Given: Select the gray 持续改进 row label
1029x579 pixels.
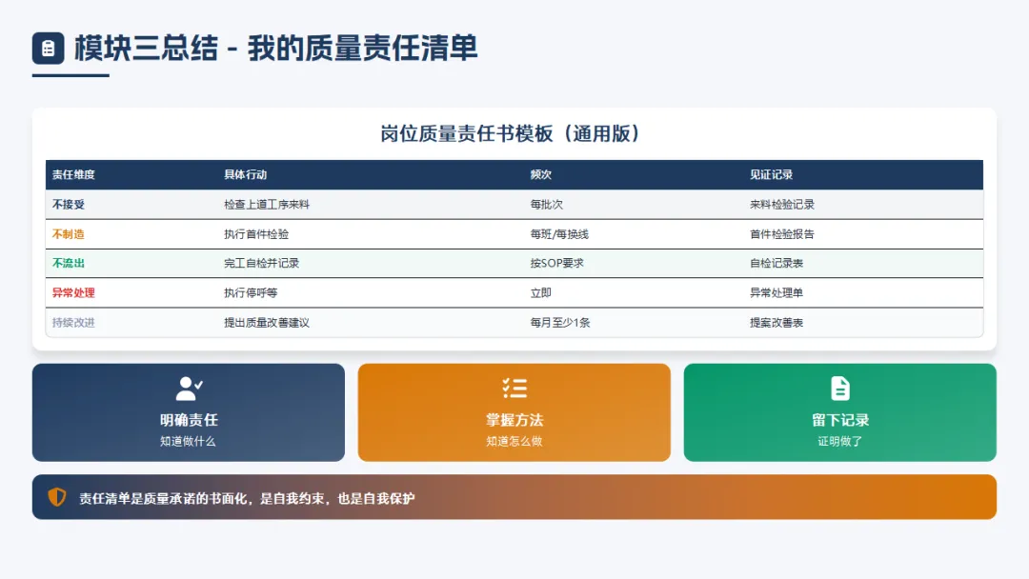Looking at the screenshot, I should click(x=73, y=323).
